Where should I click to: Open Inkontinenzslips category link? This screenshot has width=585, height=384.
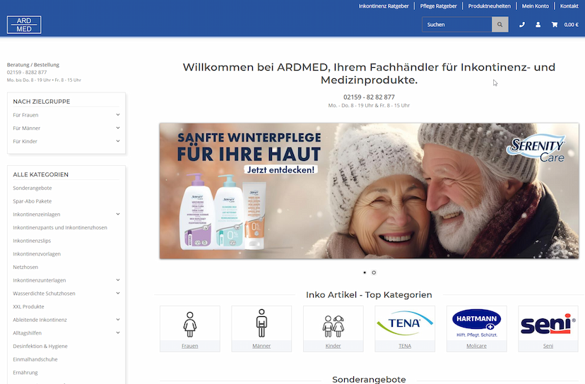32,241
